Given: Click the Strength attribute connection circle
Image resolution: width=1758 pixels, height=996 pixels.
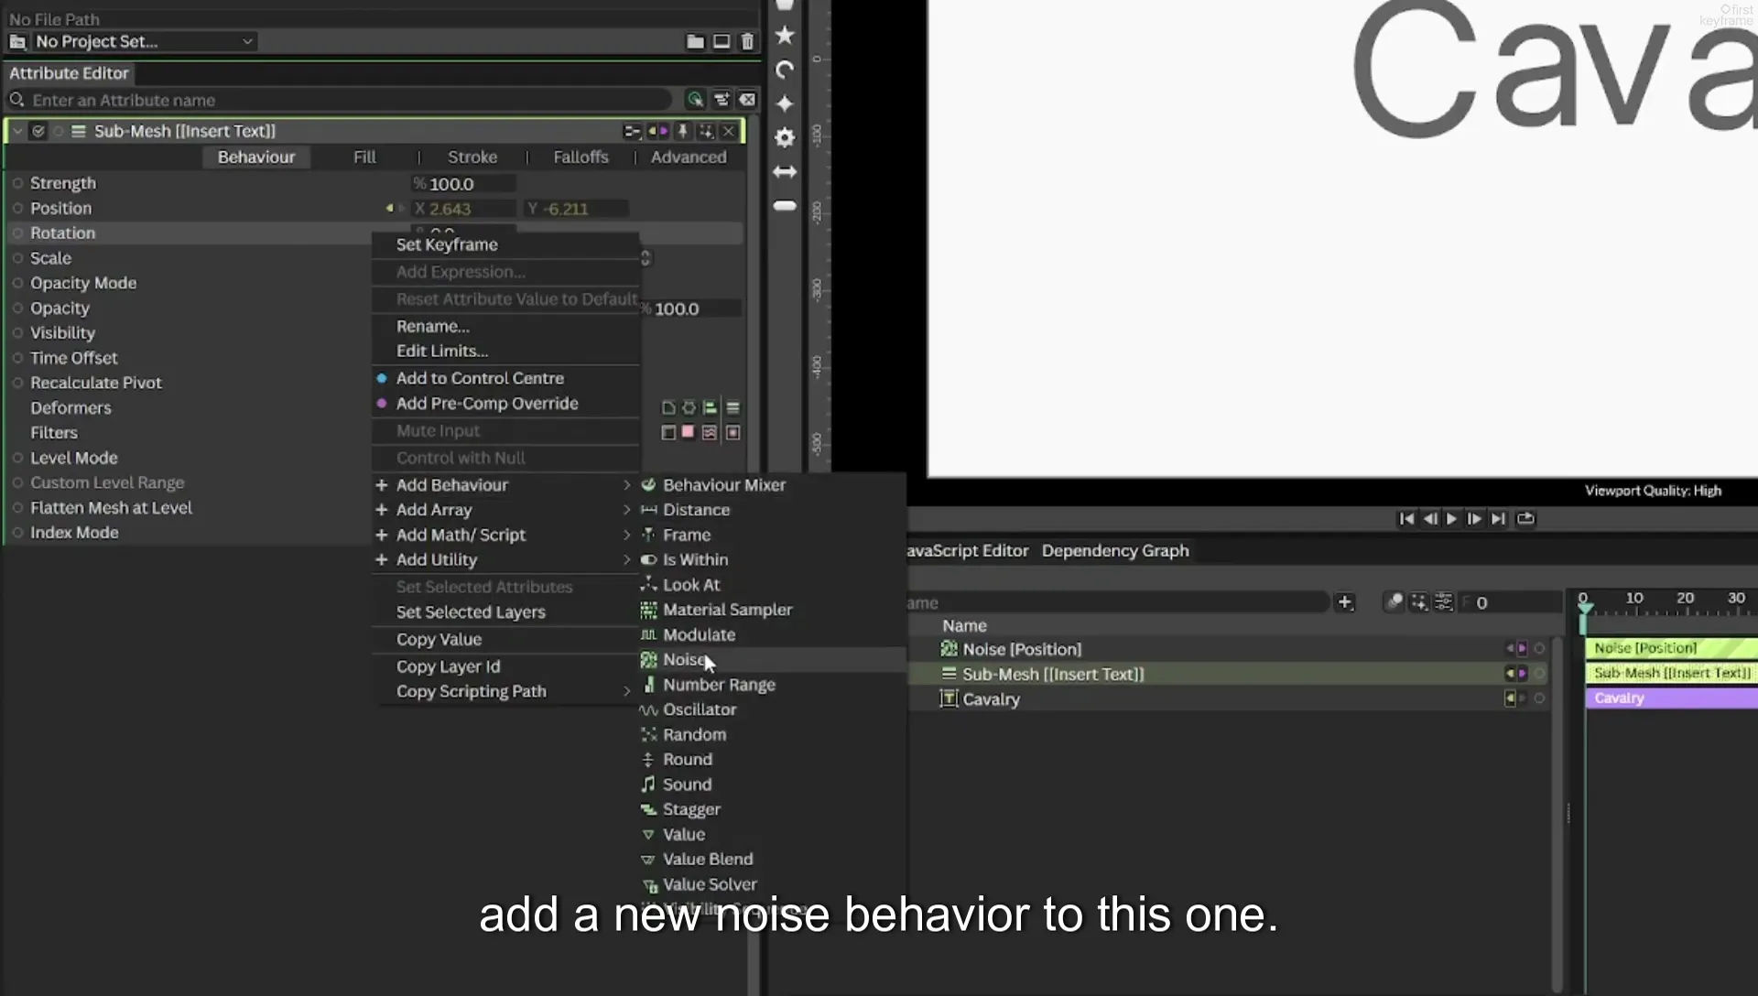Looking at the screenshot, I should coord(17,183).
